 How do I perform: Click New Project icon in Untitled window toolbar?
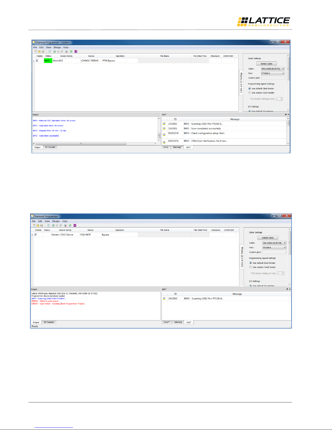[x=36, y=51]
